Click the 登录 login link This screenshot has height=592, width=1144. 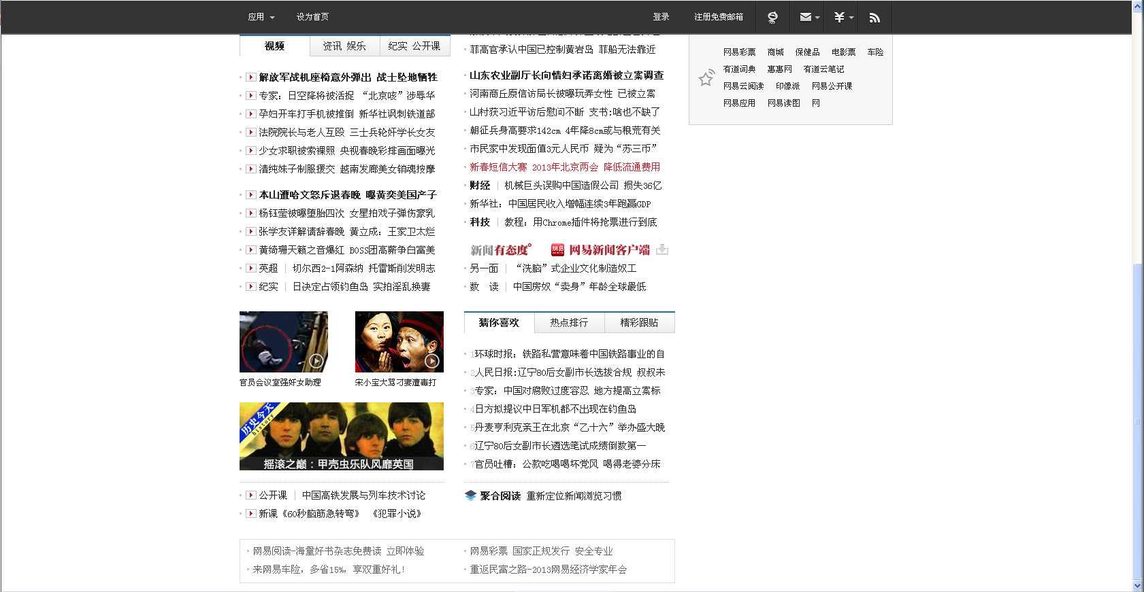[661, 17]
